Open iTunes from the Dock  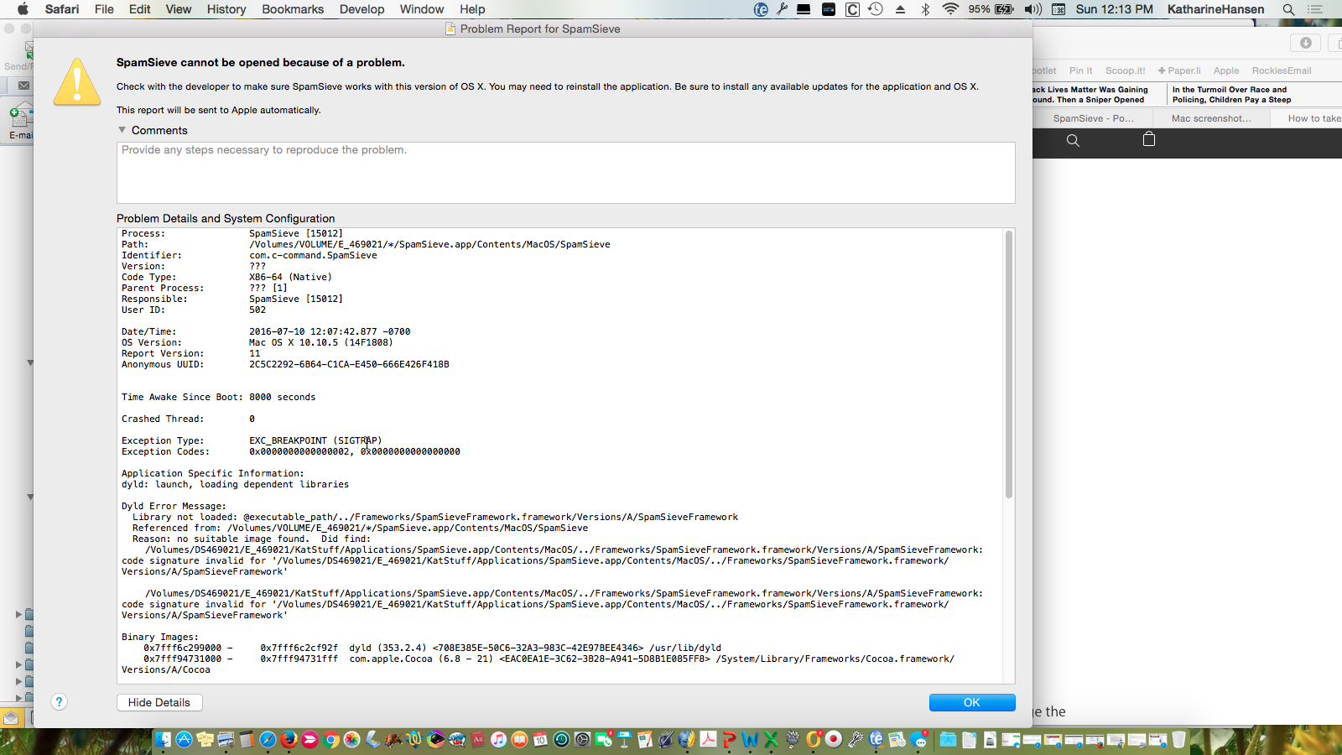tap(498, 739)
